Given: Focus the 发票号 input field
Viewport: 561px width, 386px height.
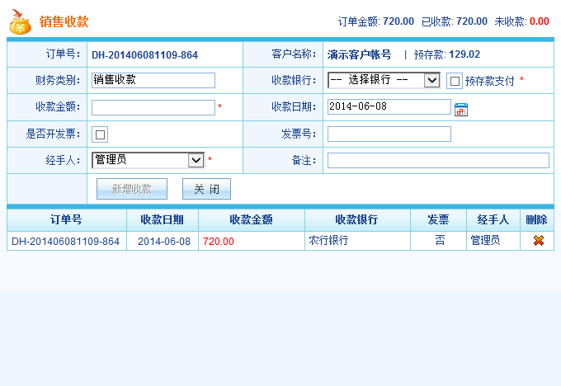Looking at the screenshot, I should coord(389,134).
